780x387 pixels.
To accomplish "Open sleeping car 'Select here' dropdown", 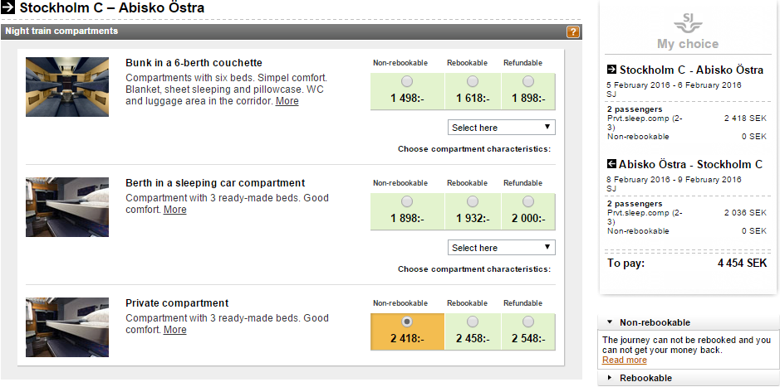I will click(x=502, y=248).
